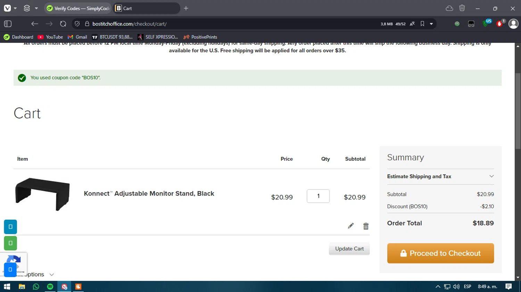The width and height of the screenshot is (521, 292).
Task: Open the tracker blocker shield icon
Action: [77, 24]
